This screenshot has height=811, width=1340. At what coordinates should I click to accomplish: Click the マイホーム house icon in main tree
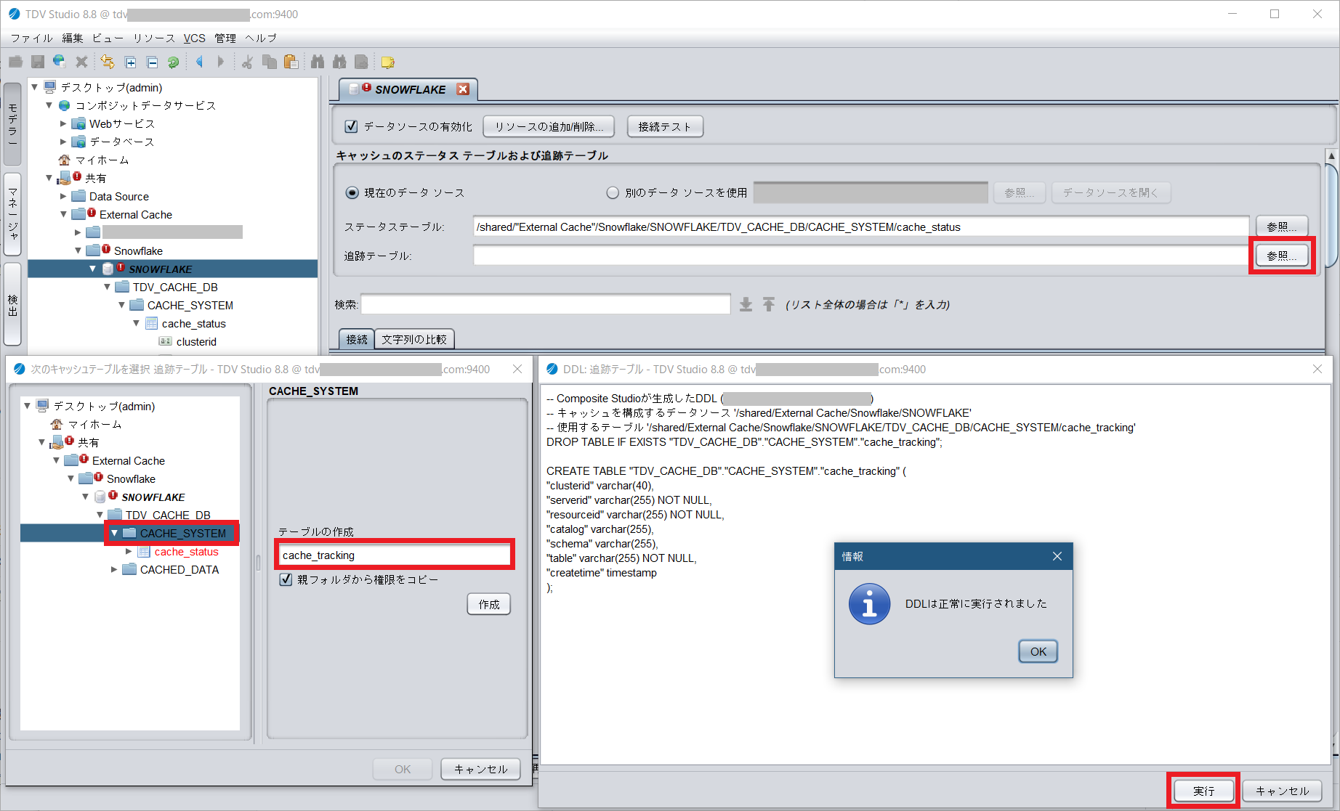click(64, 160)
